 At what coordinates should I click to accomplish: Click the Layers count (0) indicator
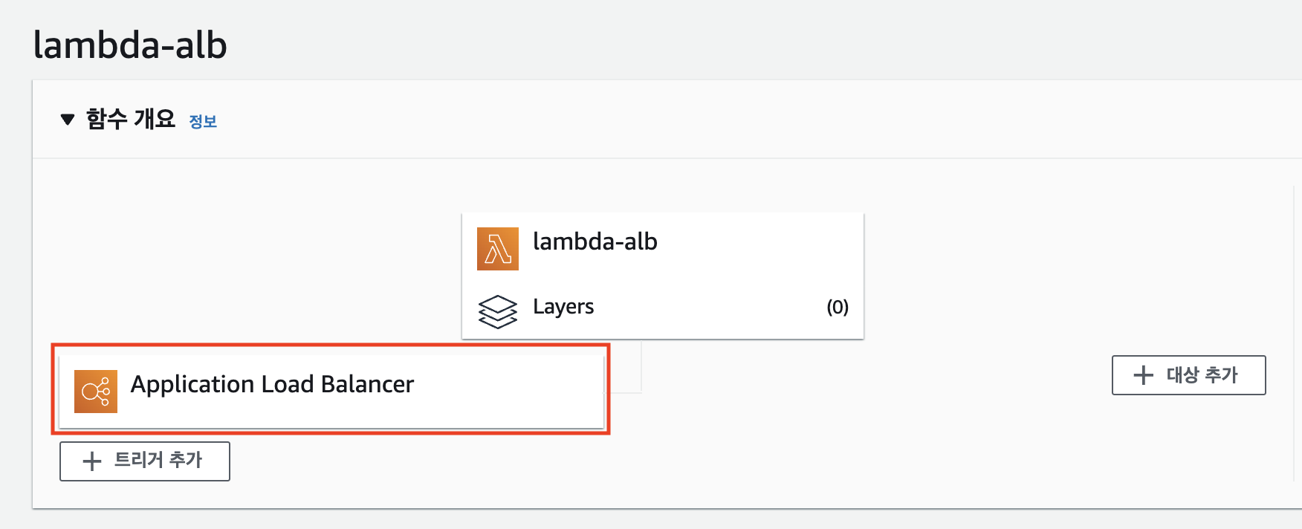[x=837, y=306]
